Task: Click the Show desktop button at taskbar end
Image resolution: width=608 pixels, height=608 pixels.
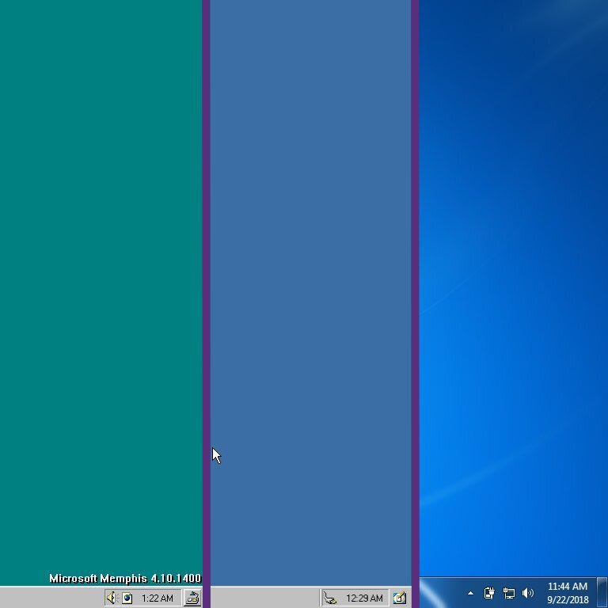Action: 602,592
